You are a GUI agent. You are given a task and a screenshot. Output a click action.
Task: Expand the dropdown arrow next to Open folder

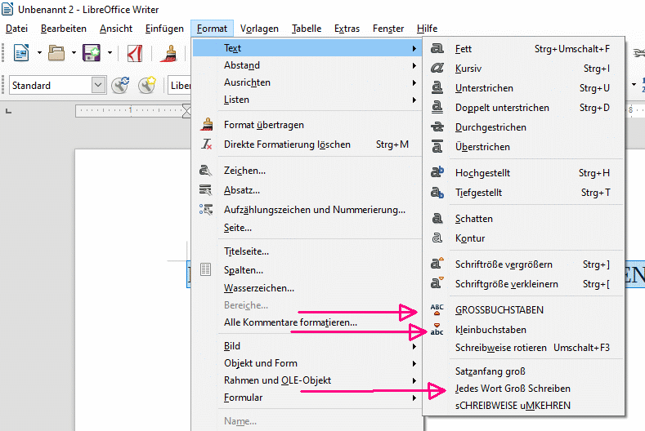point(74,52)
